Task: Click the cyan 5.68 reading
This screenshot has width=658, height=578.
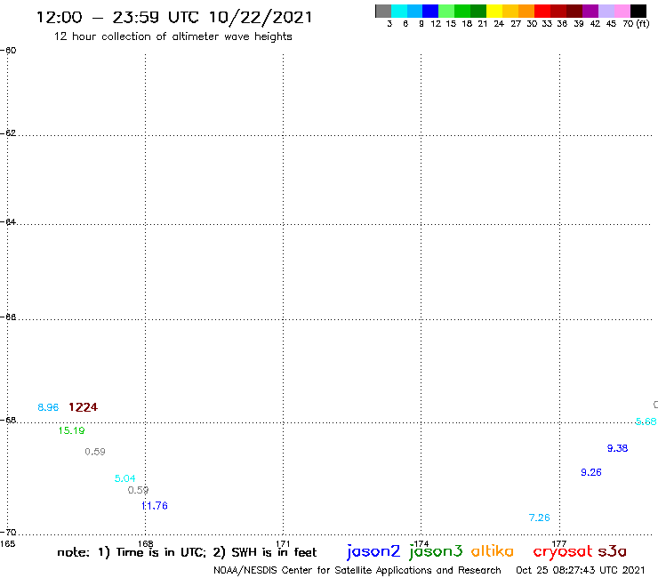Action: point(646,421)
